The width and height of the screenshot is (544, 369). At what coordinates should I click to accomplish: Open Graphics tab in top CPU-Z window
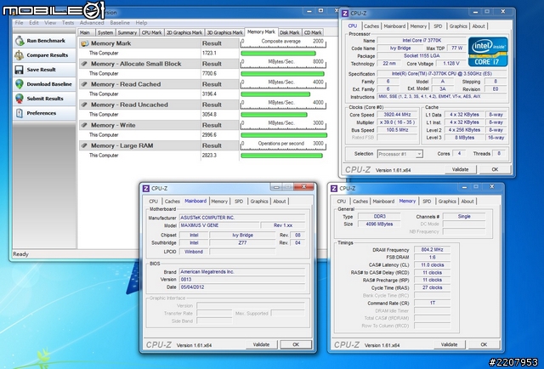(x=458, y=26)
